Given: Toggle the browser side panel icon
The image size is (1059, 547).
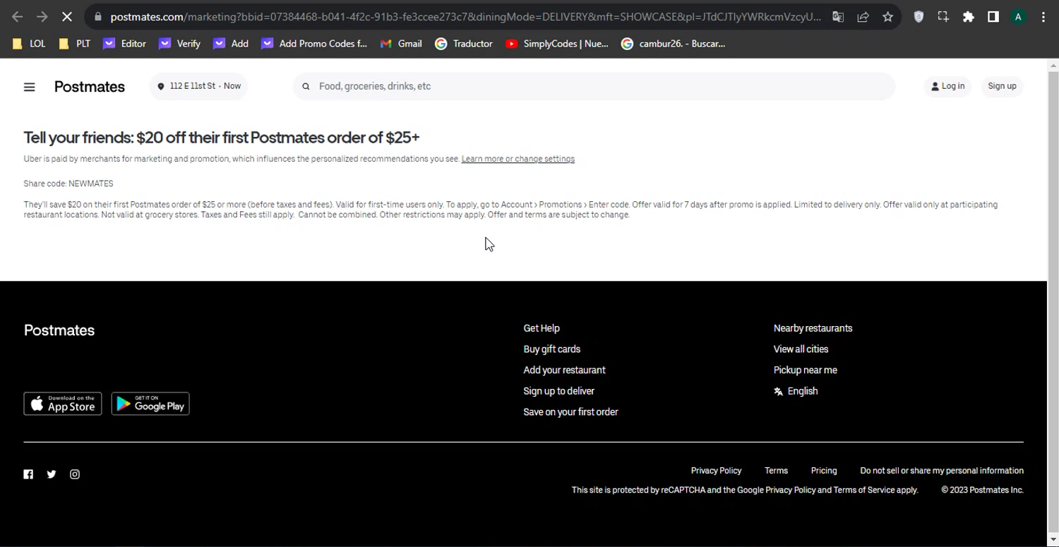Looking at the screenshot, I should point(993,17).
